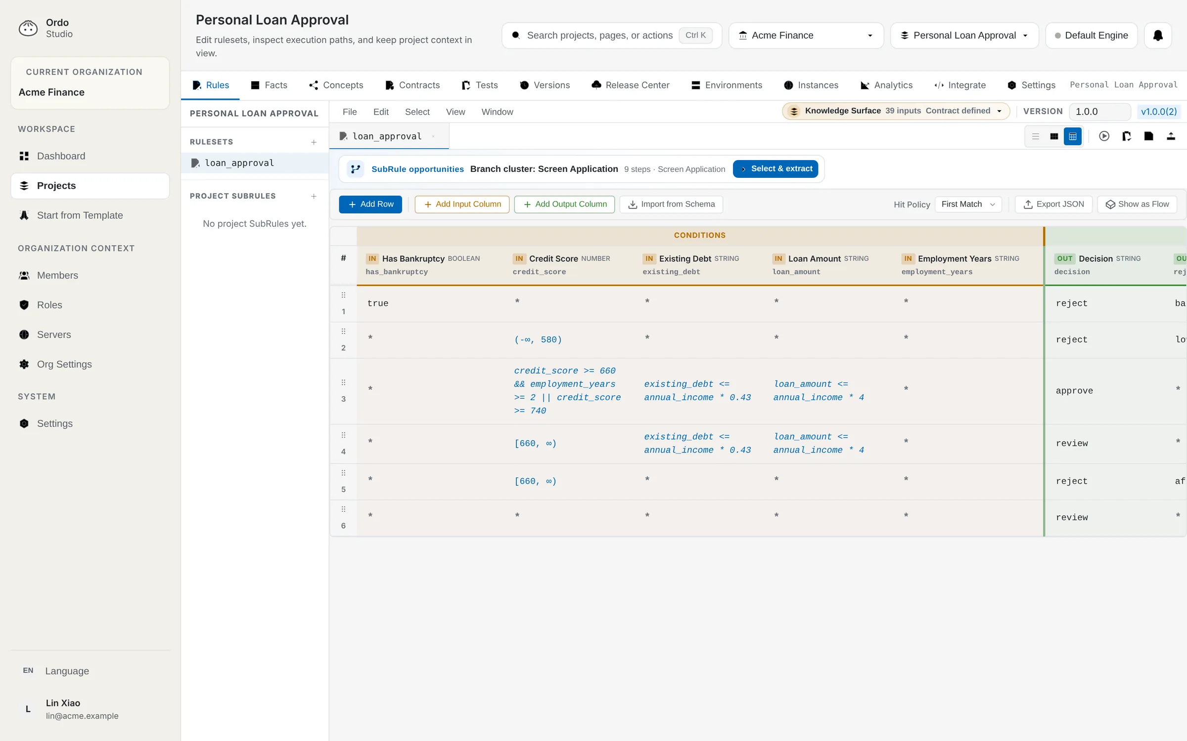Click the Ordo Studio logo icon
The height and width of the screenshot is (741, 1187).
(28, 28)
